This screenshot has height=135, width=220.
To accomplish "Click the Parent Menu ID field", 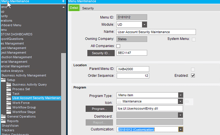I will tap(133, 69).
